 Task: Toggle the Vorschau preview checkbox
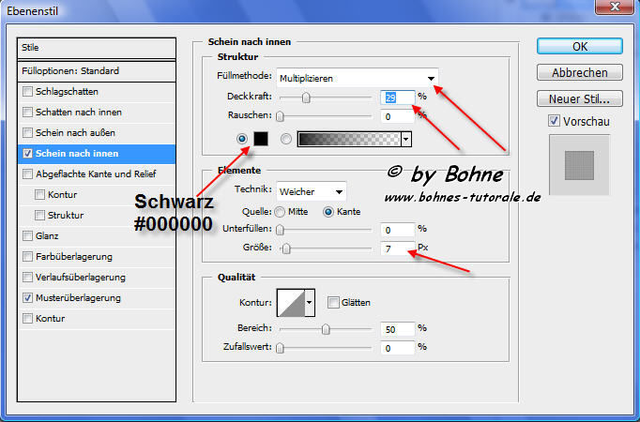point(555,121)
